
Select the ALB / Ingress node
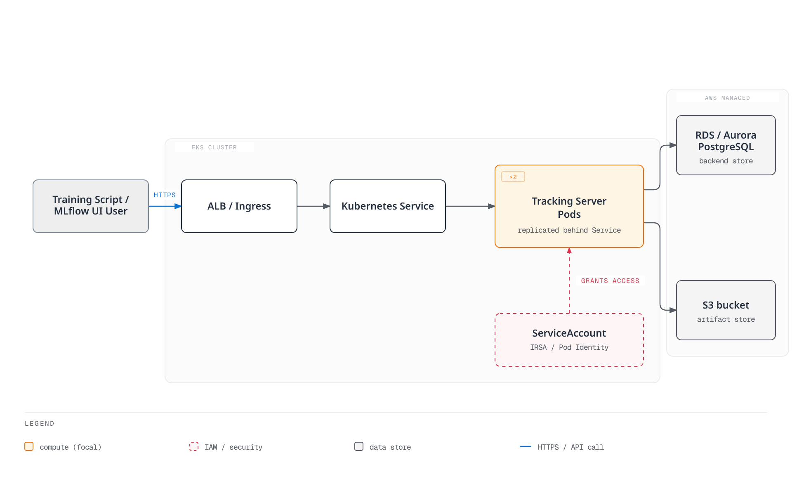click(x=239, y=206)
